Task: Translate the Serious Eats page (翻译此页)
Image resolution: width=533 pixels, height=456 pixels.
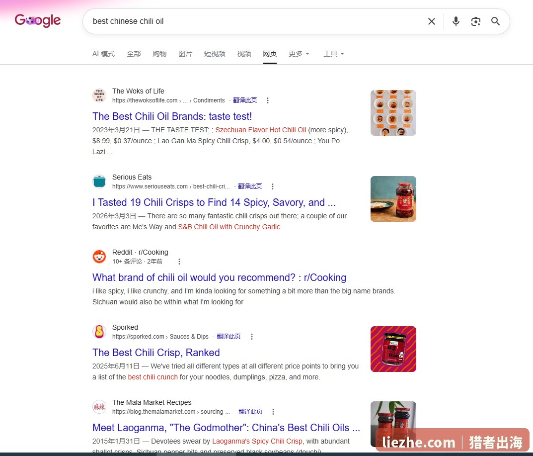Action: pyautogui.click(x=250, y=186)
